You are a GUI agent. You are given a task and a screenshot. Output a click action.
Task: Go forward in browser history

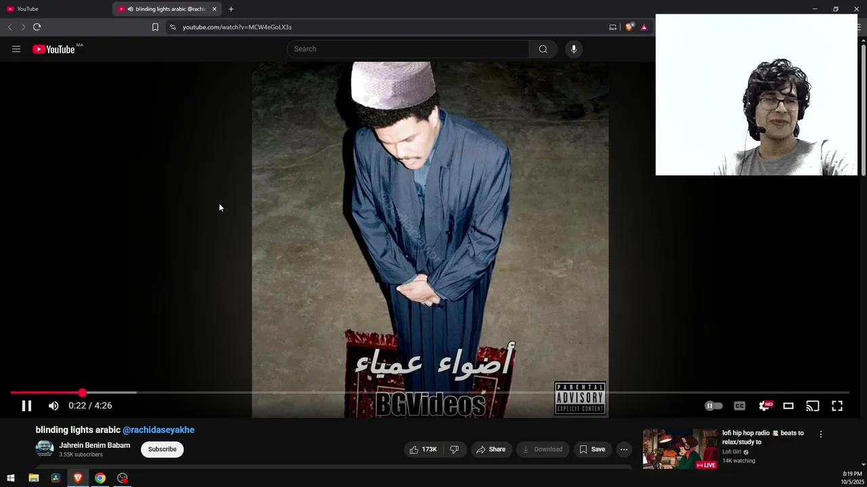click(23, 27)
